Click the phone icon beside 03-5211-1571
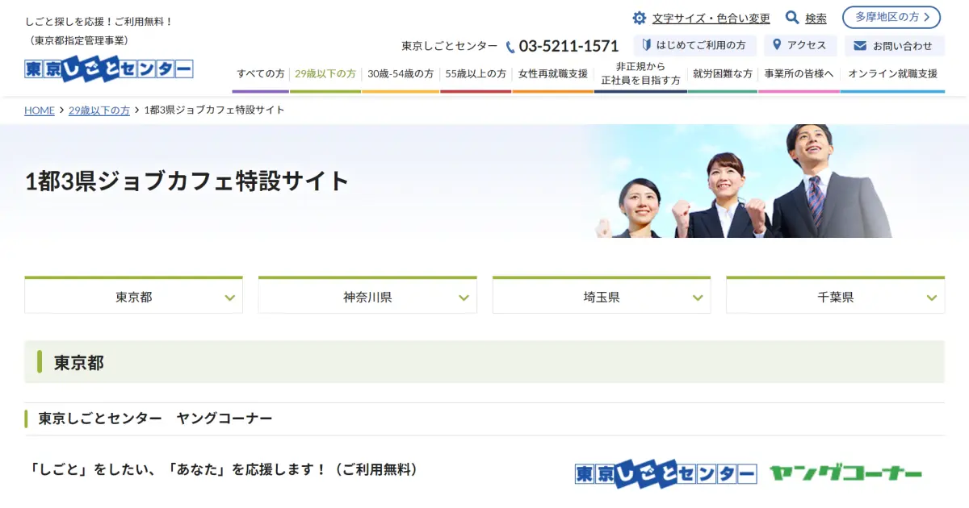The height and width of the screenshot is (508, 969). click(x=510, y=47)
